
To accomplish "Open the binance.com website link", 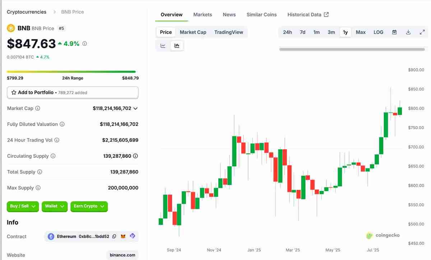I will (122, 255).
